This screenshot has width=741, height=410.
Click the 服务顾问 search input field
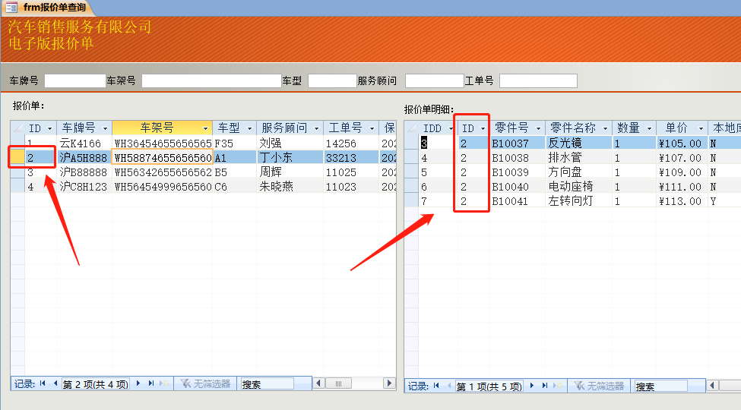[x=435, y=80]
